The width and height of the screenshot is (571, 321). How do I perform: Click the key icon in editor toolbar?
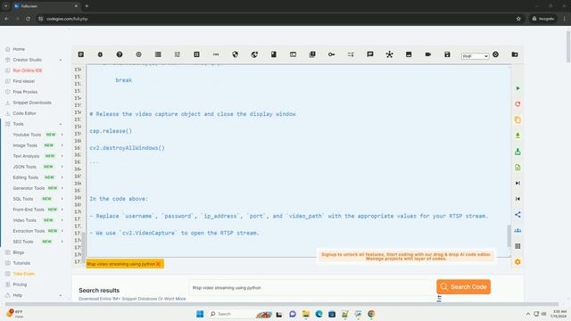[x=331, y=54]
